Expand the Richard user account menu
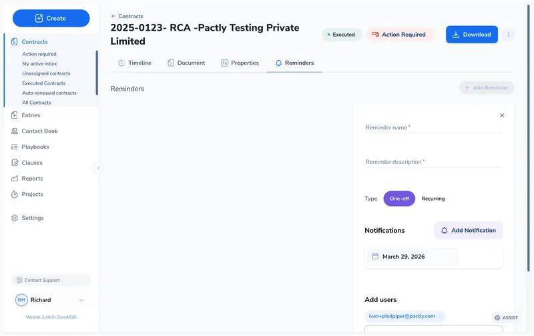The height and width of the screenshot is (336, 534). point(81,300)
